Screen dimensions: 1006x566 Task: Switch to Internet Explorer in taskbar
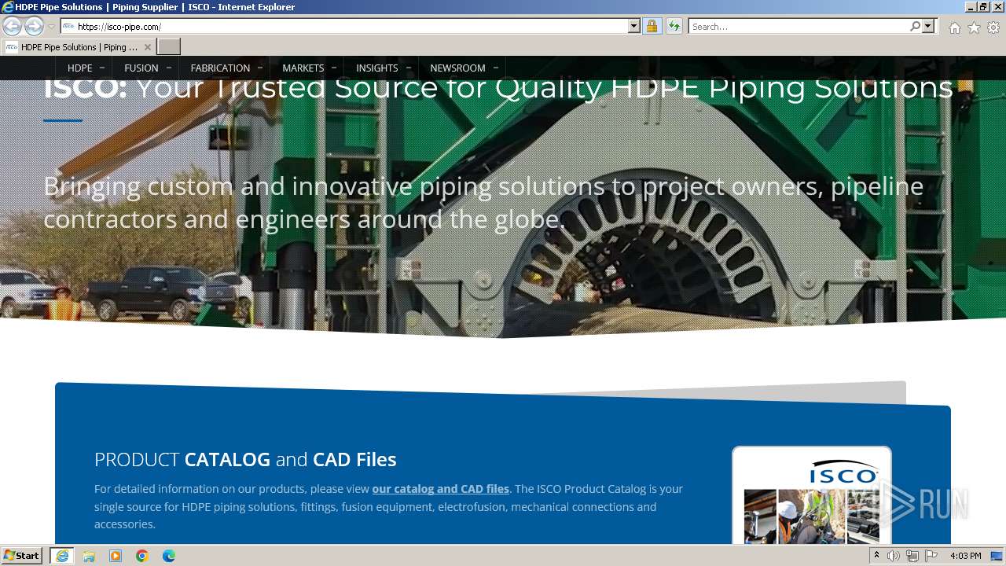point(62,556)
